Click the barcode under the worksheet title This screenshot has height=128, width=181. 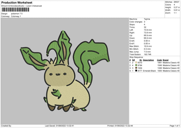pyautogui.click(x=15, y=10)
